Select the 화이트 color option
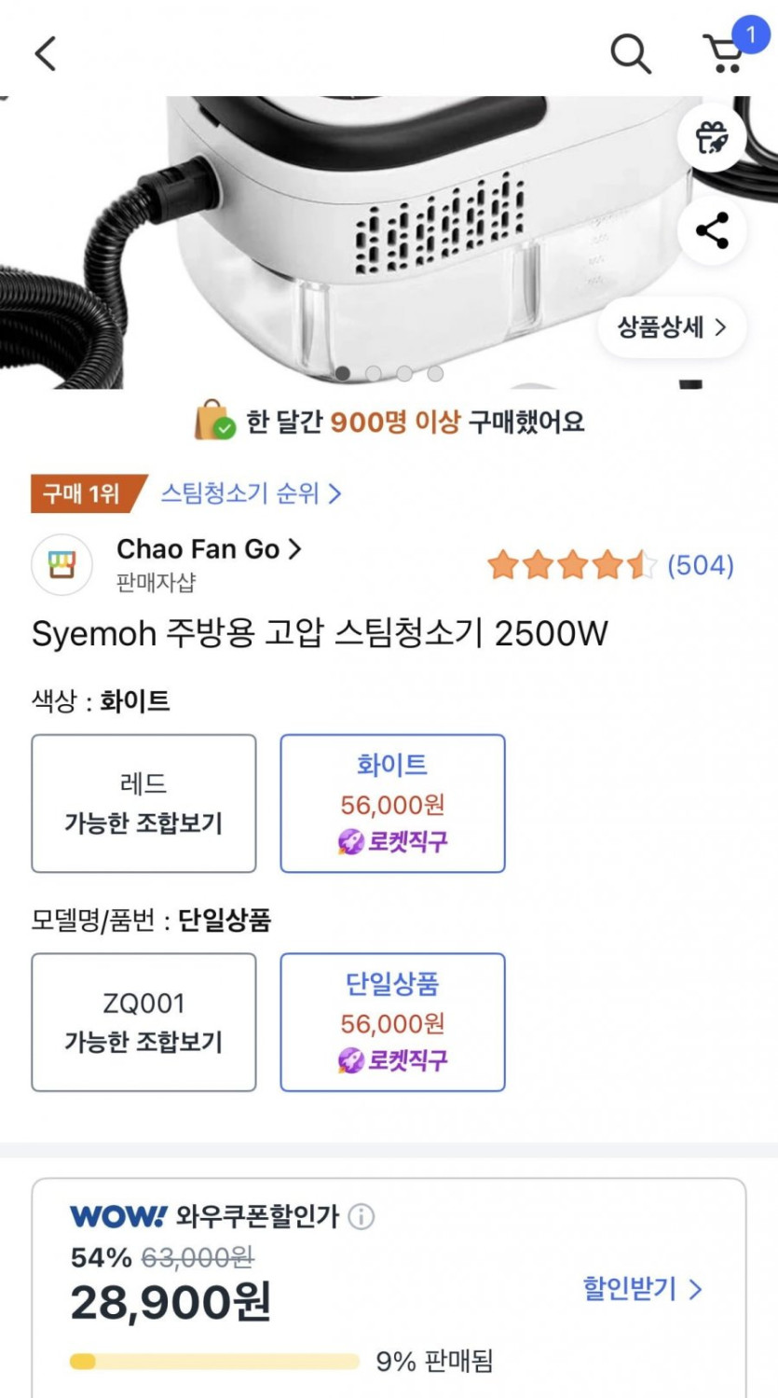This screenshot has height=1398, width=778. click(x=392, y=803)
